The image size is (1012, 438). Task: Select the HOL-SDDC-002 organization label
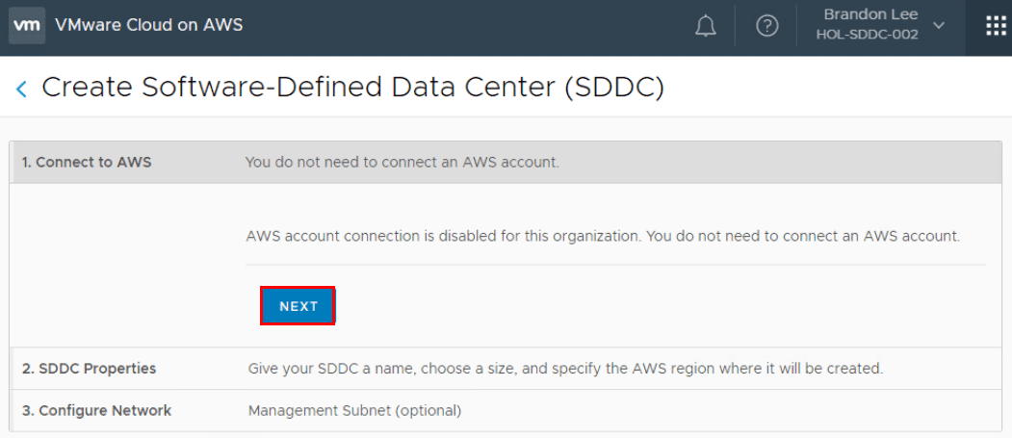click(x=867, y=35)
